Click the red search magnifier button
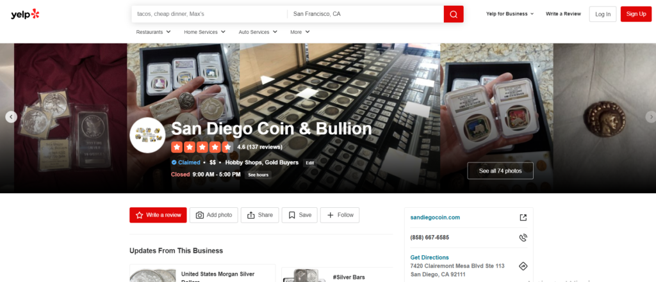The width and height of the screenshot is (656, 282). 454,14
